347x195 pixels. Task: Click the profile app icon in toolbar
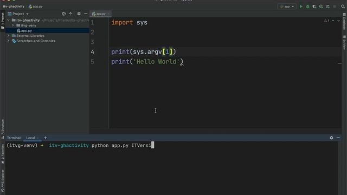[321, 6]
